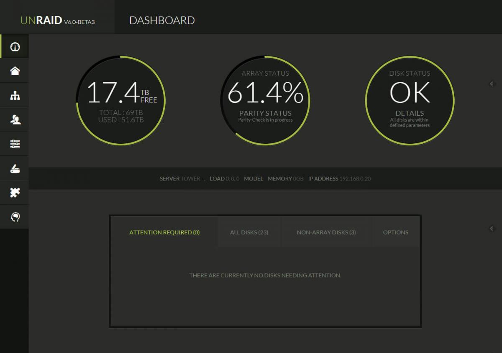
Task: Collapse the gauges panel with the upper arrow
Action: click(x=492, y=84)
